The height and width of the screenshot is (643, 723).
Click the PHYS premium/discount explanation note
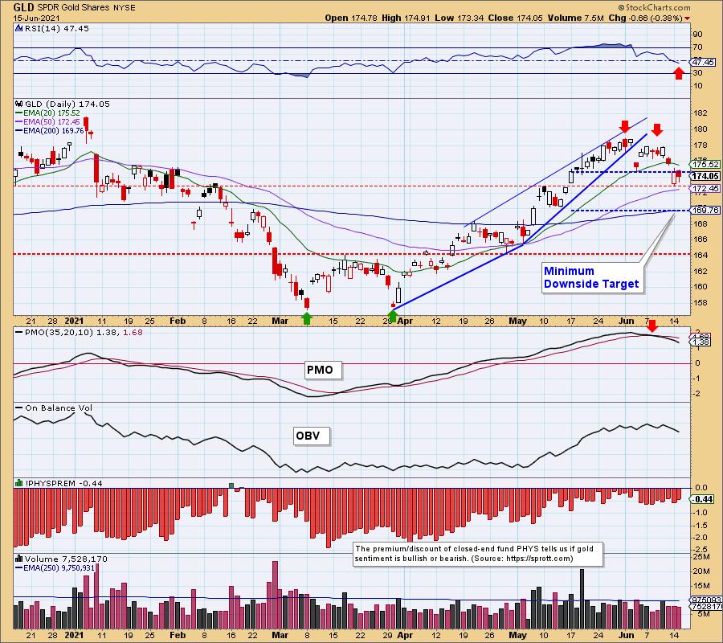(x=478, y=554)
